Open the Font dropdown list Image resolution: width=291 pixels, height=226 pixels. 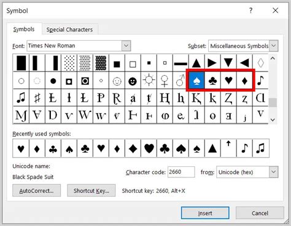[x=126, y=46]
